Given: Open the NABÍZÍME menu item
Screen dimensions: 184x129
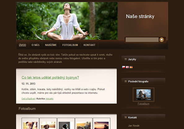Looking at the screenshot, I should [x=51, y=45].
